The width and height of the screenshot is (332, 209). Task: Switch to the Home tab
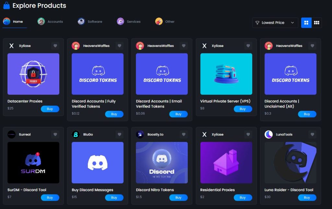14,21
